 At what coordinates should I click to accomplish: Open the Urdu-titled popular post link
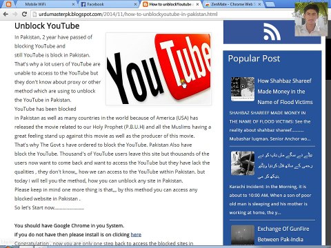(x=285, y=165)
